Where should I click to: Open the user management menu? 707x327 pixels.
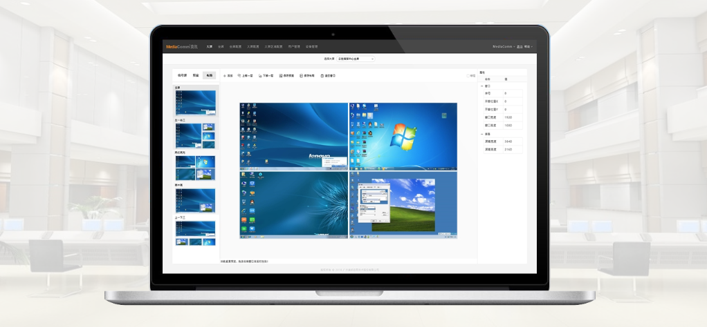(x=294, y=46)
